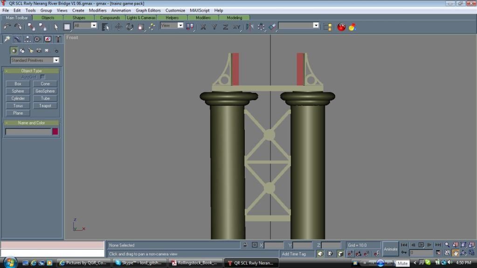Open the Modify command panel tab
The image size is (477, 268).
click(x=17, y=39)
